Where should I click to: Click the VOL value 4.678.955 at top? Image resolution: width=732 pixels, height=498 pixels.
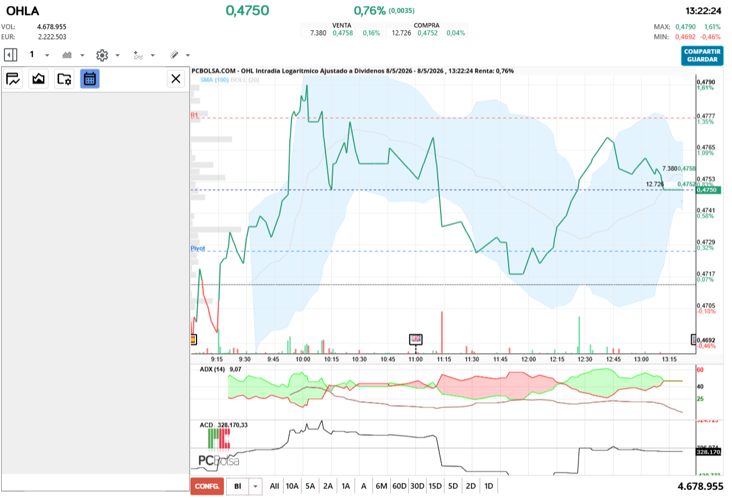[52, 27]
